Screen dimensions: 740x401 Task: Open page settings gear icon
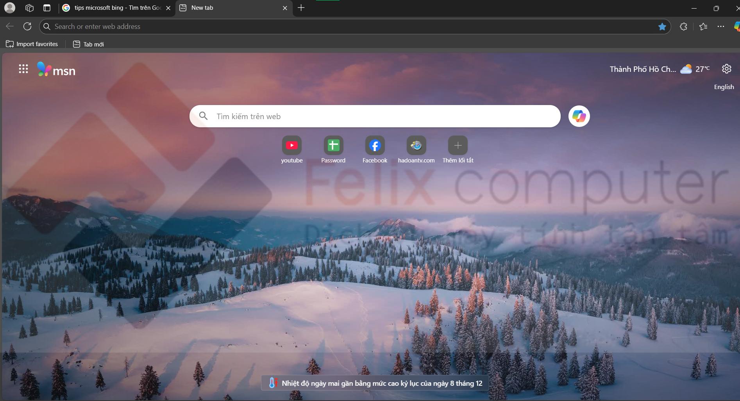(x=726, y=69)
